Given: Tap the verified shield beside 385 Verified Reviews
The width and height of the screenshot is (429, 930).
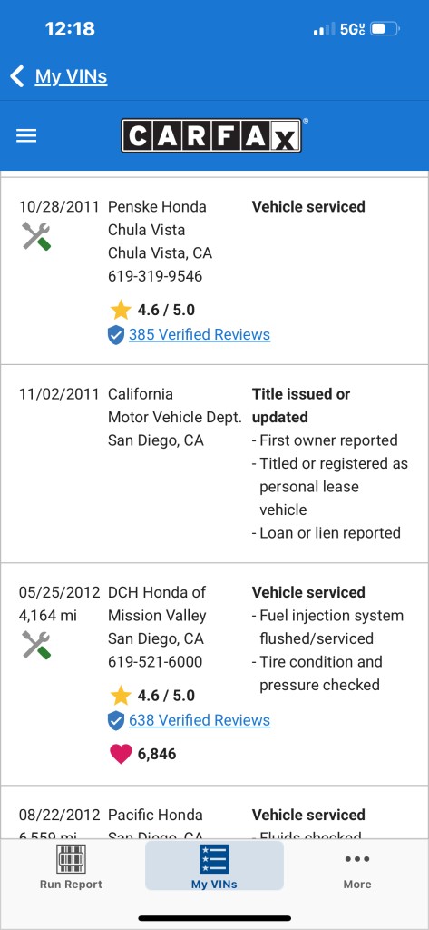Looking at the screenshot, I should 116,335.
